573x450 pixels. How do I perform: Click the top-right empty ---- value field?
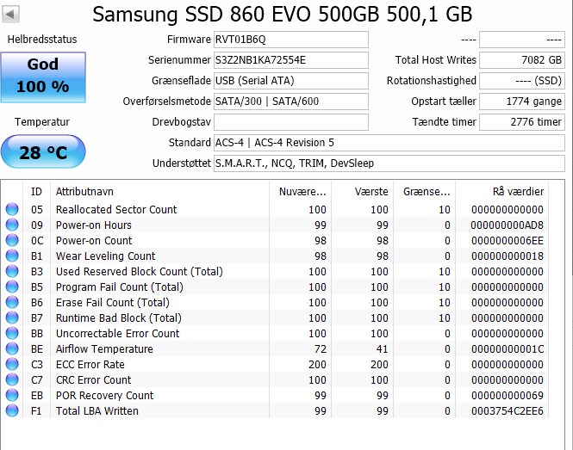(522, 40)
